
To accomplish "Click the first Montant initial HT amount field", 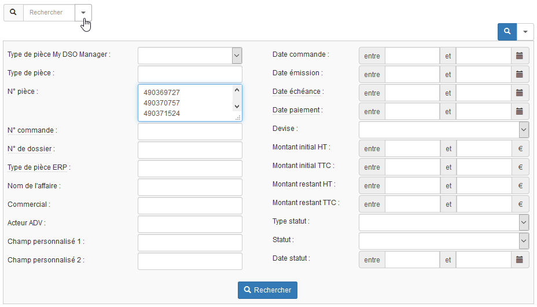I will 412,148.
